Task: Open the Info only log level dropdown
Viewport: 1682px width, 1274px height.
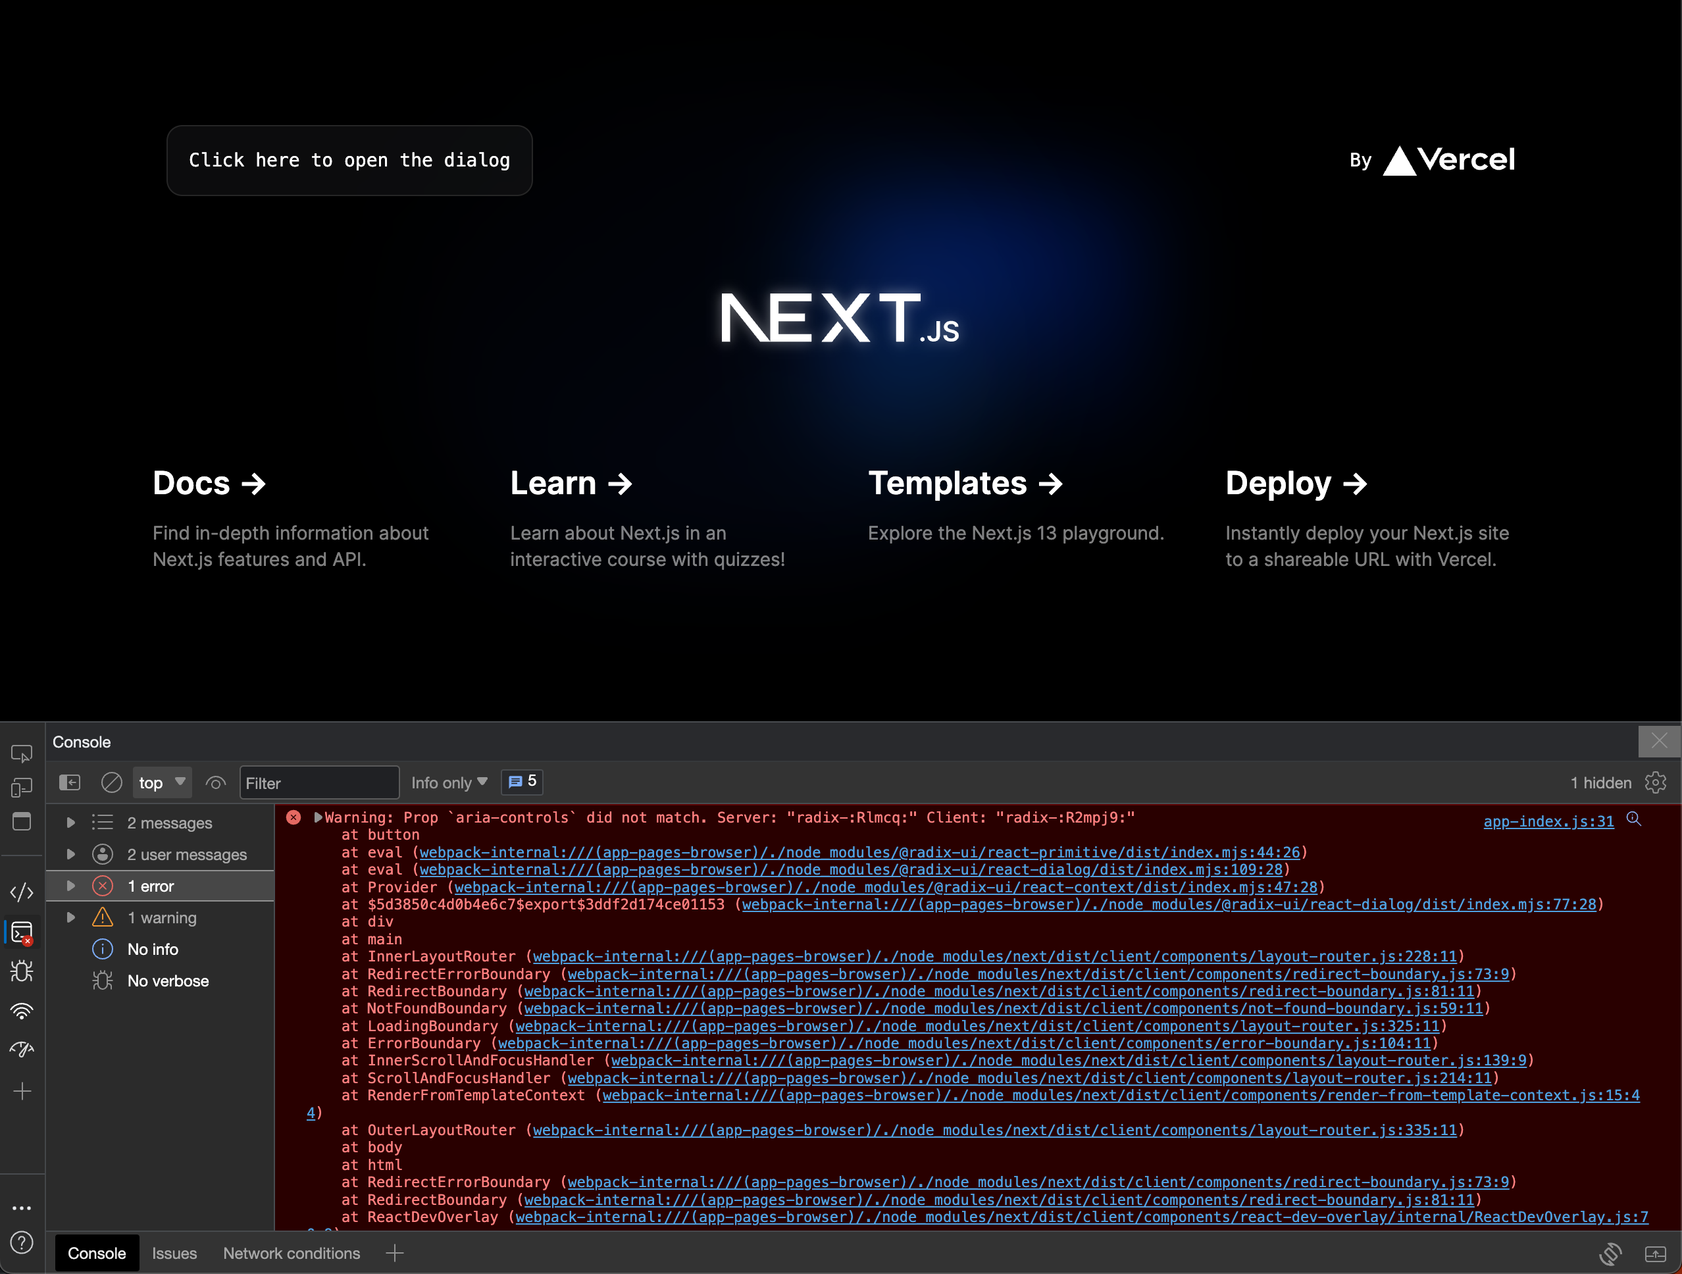Action: pyautogui.click(x=449, y=782)
